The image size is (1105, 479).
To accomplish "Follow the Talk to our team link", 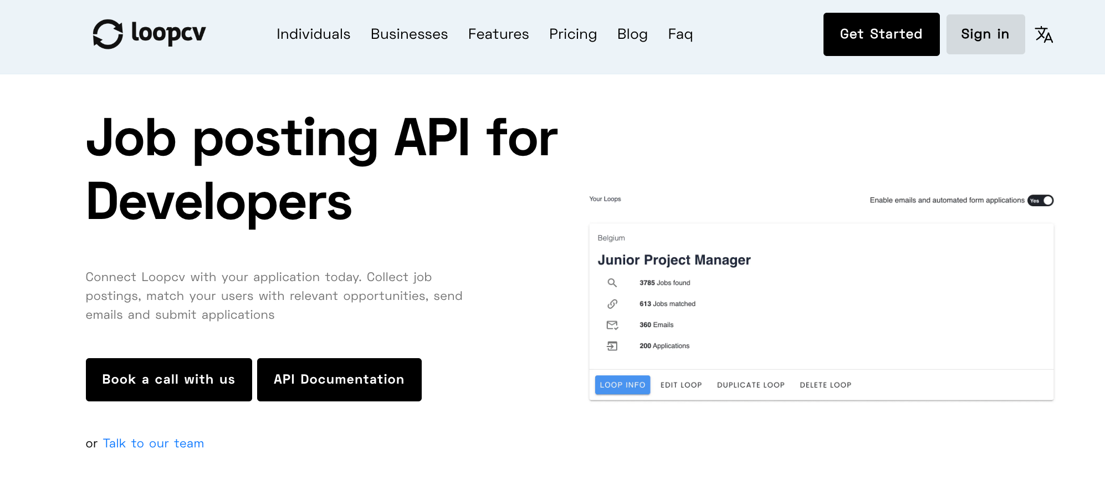I will (154, 444).
